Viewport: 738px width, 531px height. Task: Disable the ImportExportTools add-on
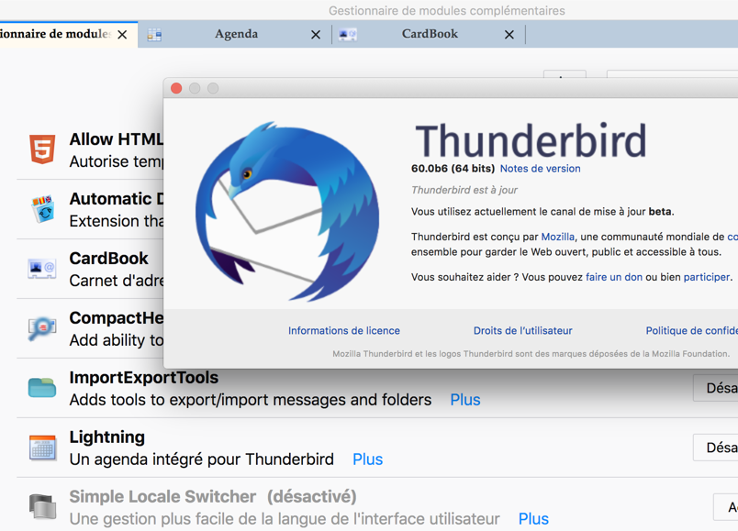point(715,388)
